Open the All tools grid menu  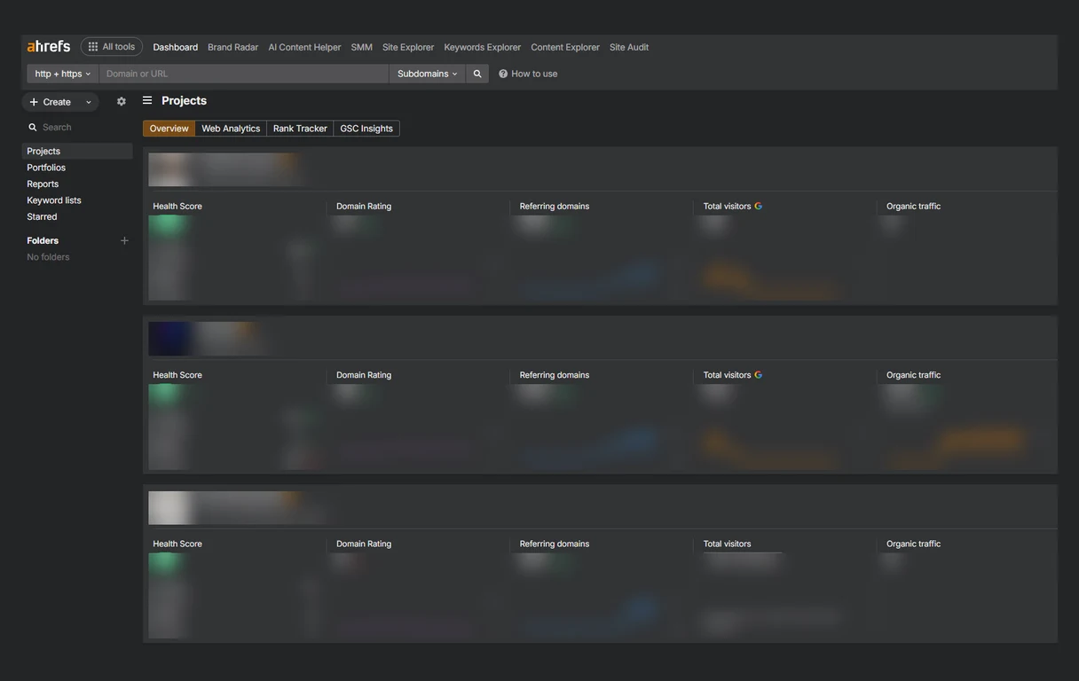tap(112, 47)
